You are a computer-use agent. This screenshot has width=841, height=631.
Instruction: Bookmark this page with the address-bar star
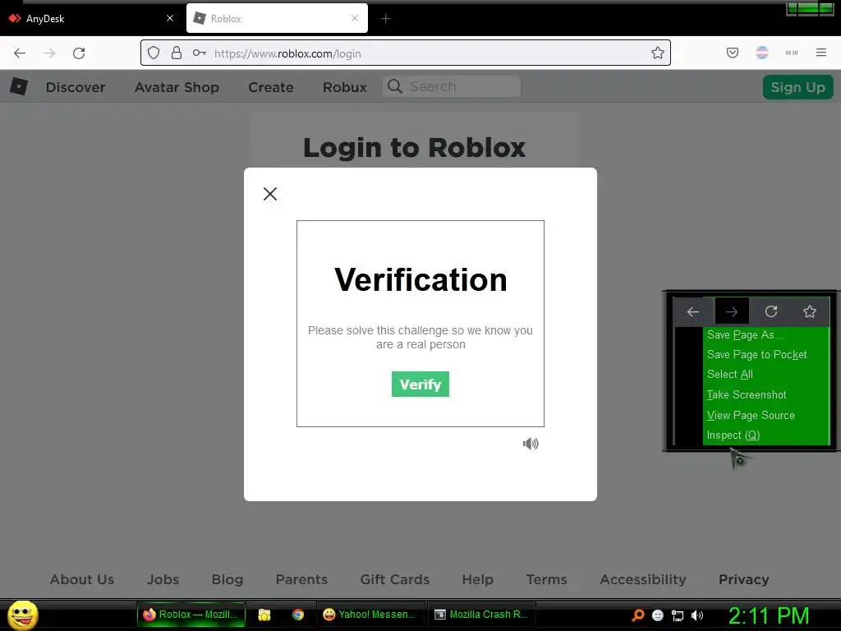pyautogui.click(x=658, y=53)
